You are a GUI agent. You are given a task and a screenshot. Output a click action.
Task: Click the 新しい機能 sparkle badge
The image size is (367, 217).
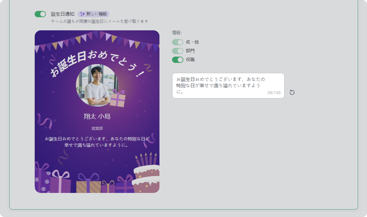click(x=93, y=14)
